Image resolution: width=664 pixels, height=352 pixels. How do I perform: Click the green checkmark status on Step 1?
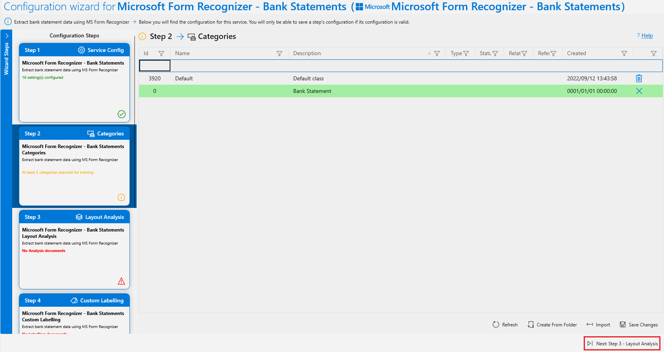tap(122, 114)
